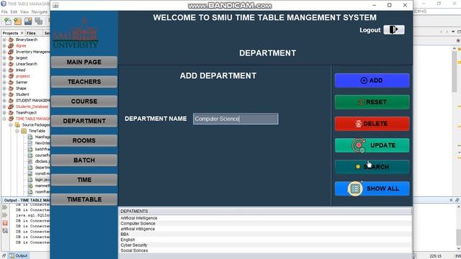Open the COURSE section

pos(84,101)
